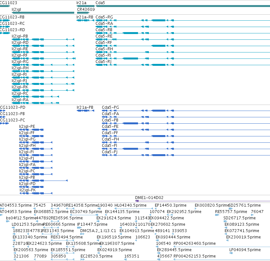Open the l(2)gl-PK protein label

tap(28, 190)
